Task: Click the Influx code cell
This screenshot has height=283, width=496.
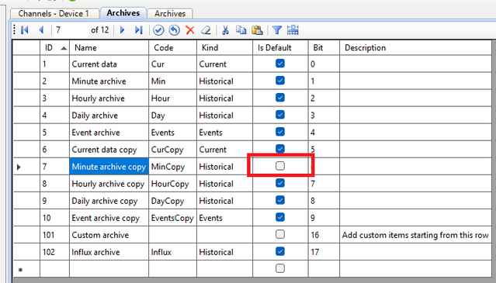Action: pos(173,252)
